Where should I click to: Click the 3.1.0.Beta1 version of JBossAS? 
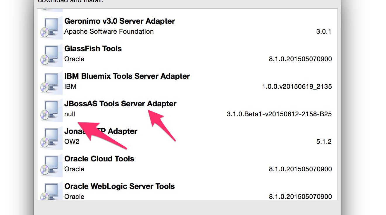[x=279, y=114]
